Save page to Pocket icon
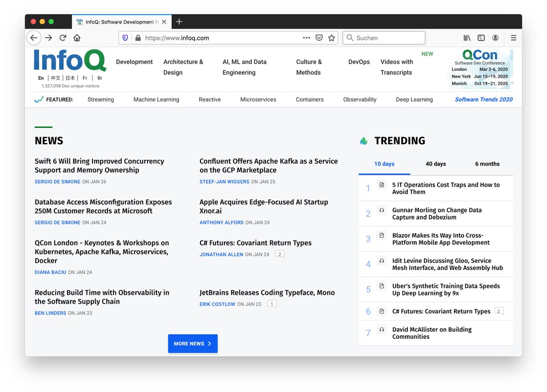Image resolution: width=547 pixels, height=392 pixels. pos(319,38)
